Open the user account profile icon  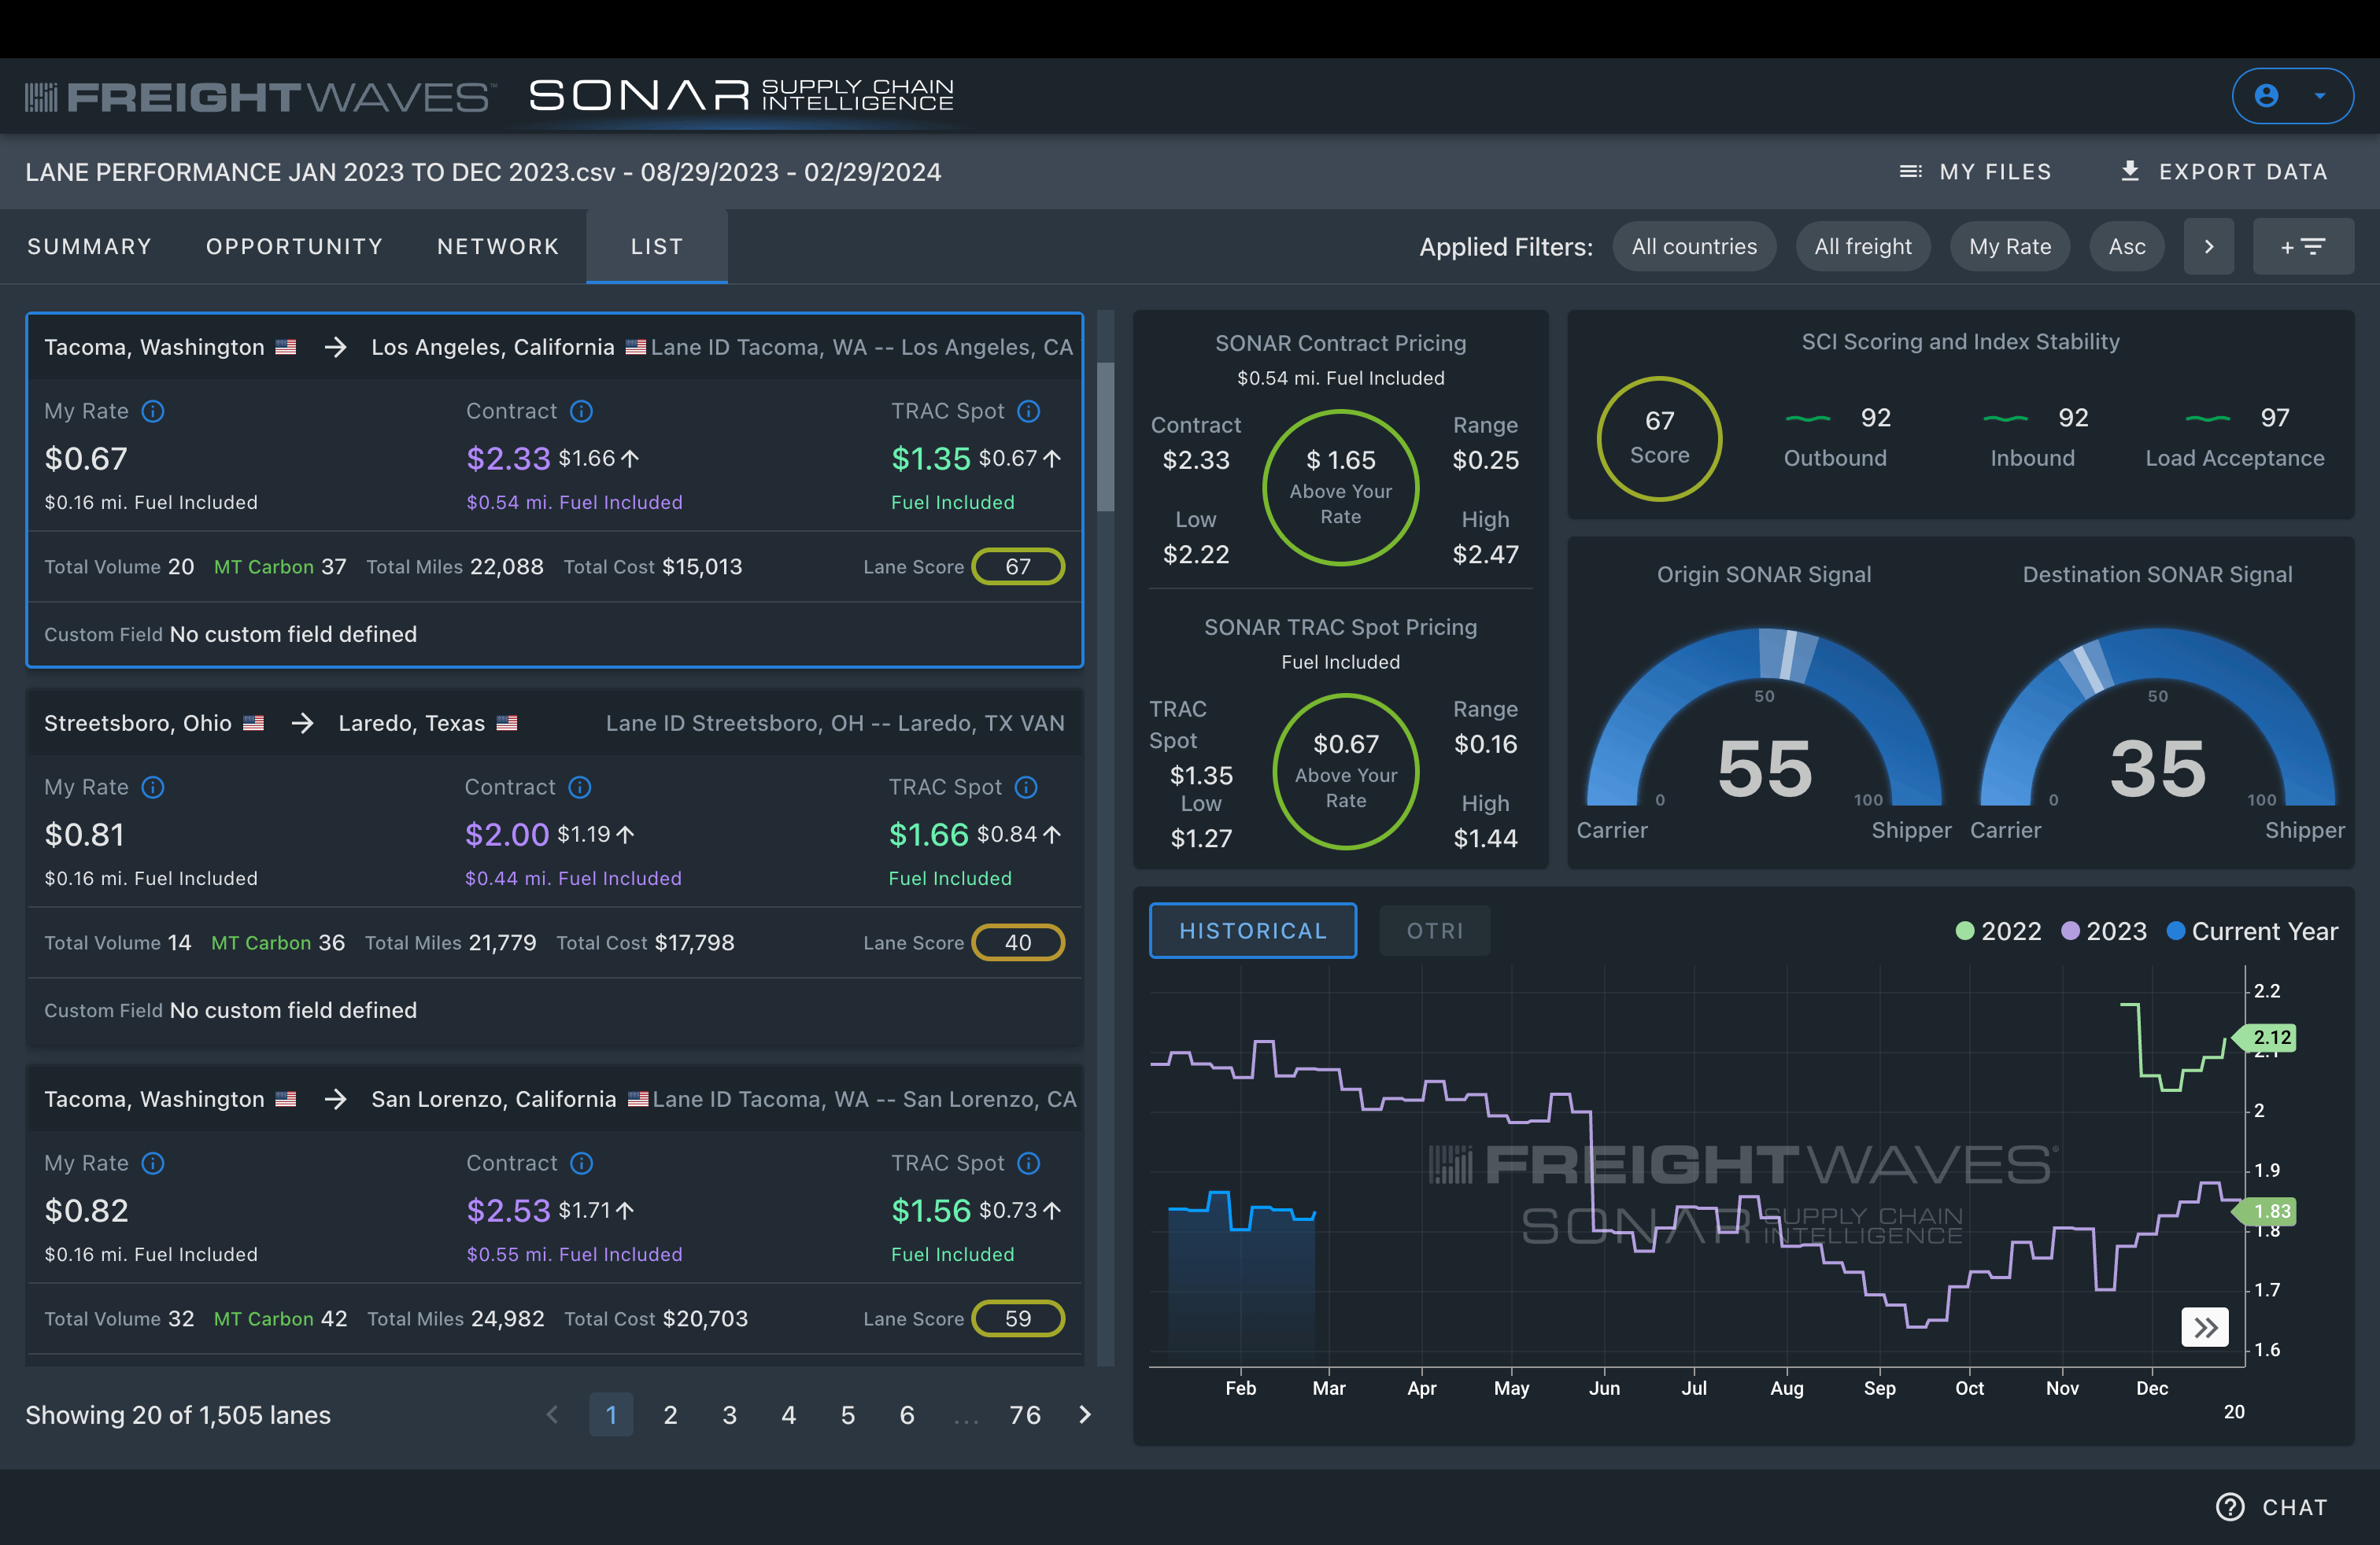tap(2267, 96)
